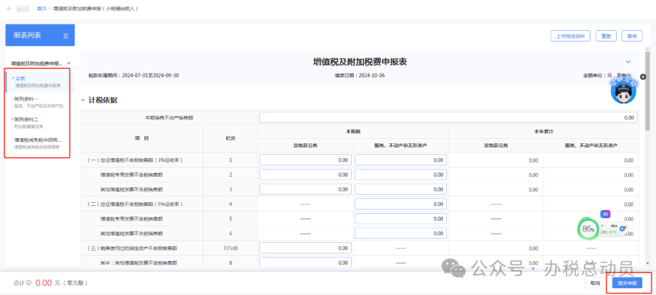Focus row 2 服务、不动产和无形资产 input
Screen dimensions: 656x295
click(401, 175)
